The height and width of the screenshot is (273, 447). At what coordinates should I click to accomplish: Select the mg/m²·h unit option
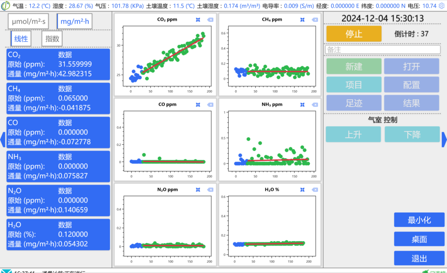point(75,22)
